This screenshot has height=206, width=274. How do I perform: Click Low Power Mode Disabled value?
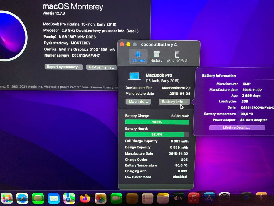[x=180, y=177]
